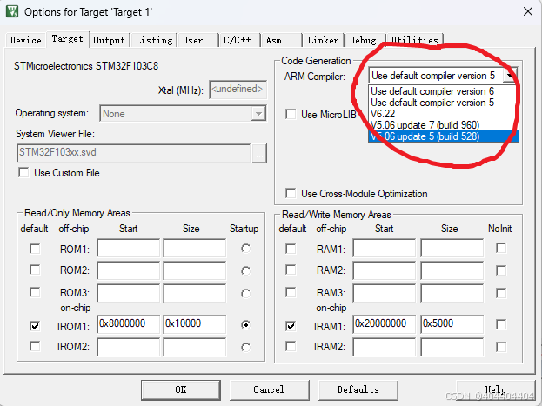Enable NoInit for RAM2
This screenshot has height=406, width=542.
[x=501, y=270]
